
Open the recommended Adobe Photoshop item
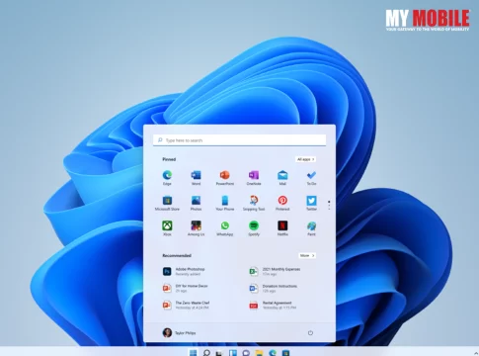185,271
